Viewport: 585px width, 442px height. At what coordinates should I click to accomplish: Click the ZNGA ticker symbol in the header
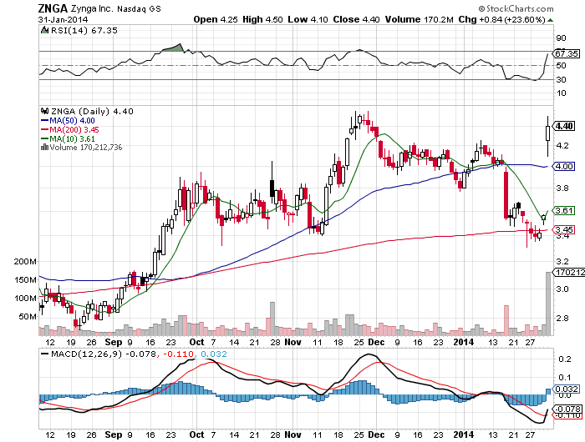pos(53,8)
